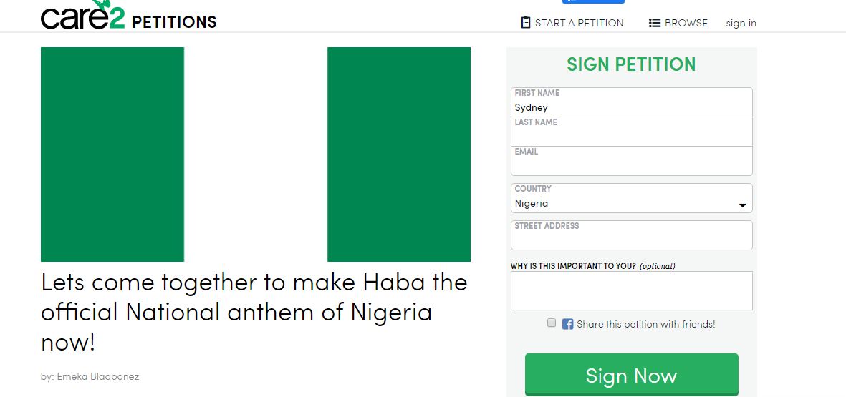Viewport: 846px width, 397px height.
Task: Click the sign in link
Action: coord(741,23)
